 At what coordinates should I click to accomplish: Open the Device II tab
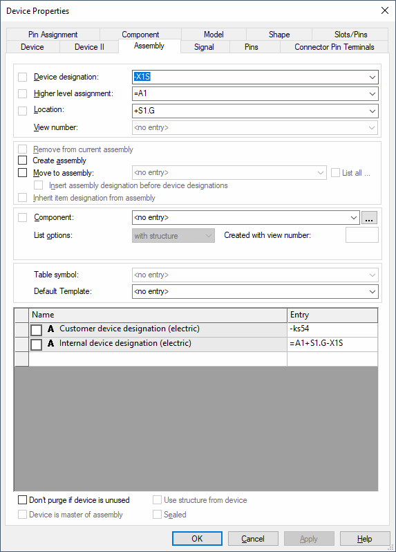click(89, 47)
